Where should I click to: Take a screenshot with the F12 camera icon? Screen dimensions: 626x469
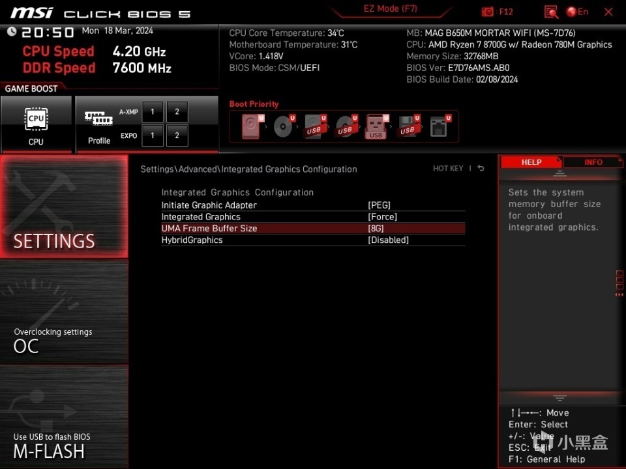click(488, 12)
